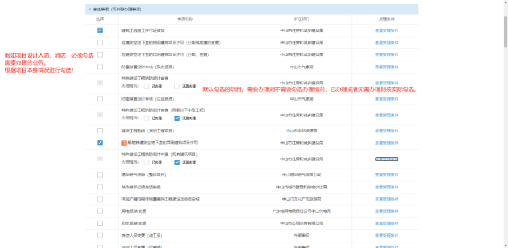This screenshot has height=248, width=508.
Task: Open 查看受理条件 for 建筑工程施工许可证核发
Action: point(387,31)
